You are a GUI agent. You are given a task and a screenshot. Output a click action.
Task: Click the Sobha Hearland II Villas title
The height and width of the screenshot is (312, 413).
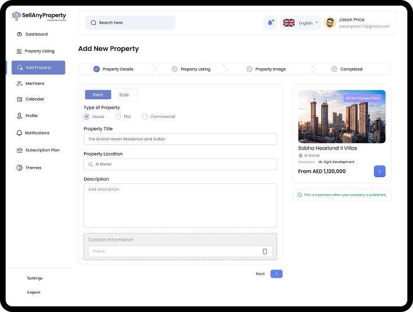tap(327, 148)
